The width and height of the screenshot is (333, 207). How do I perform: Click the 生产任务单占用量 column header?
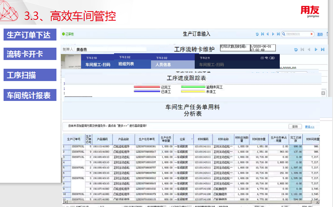[x=279, y=139]
